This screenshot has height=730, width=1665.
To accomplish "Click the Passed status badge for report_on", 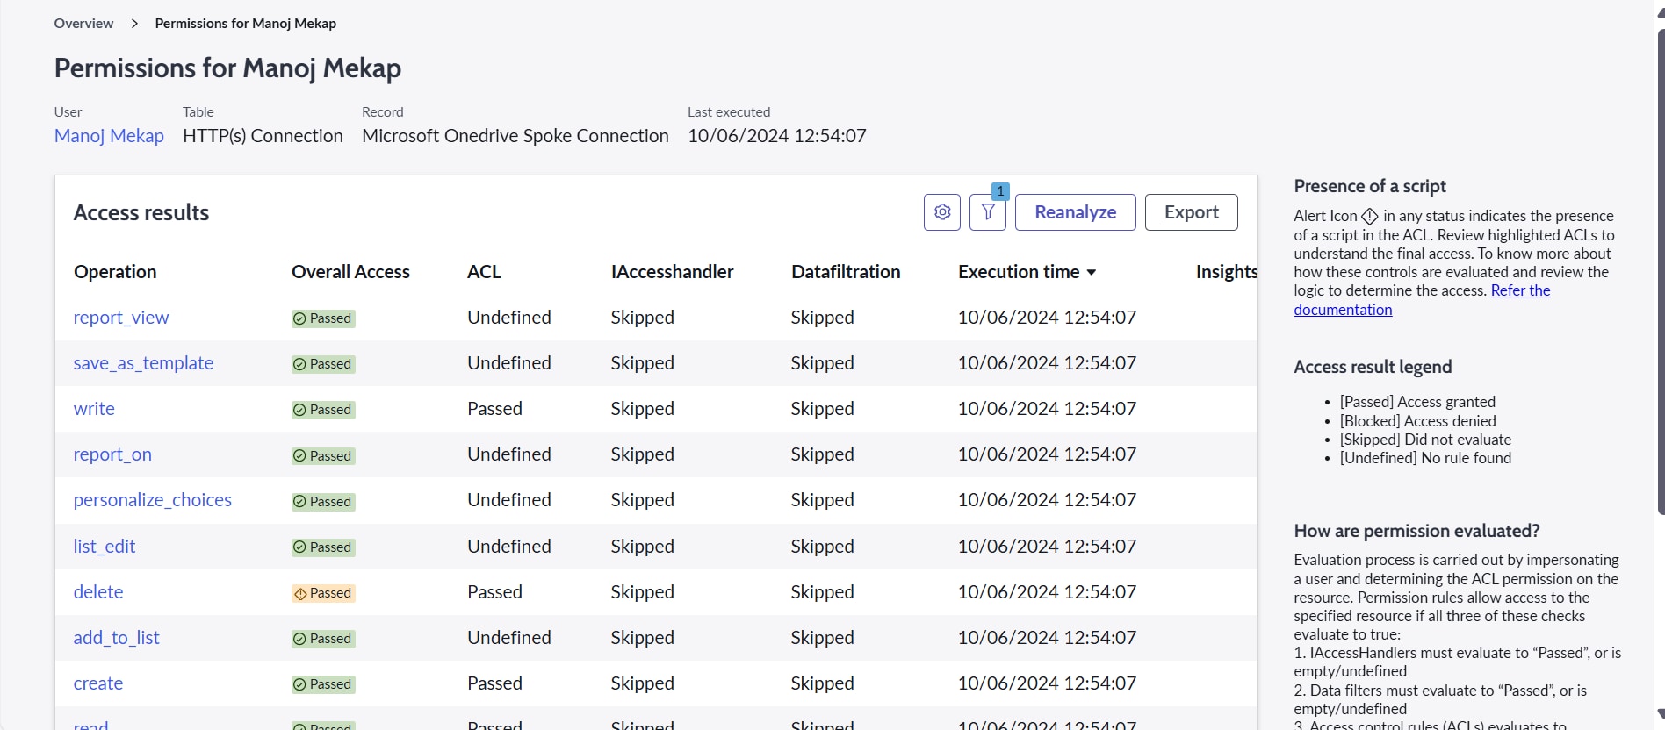I will point(323,456).
